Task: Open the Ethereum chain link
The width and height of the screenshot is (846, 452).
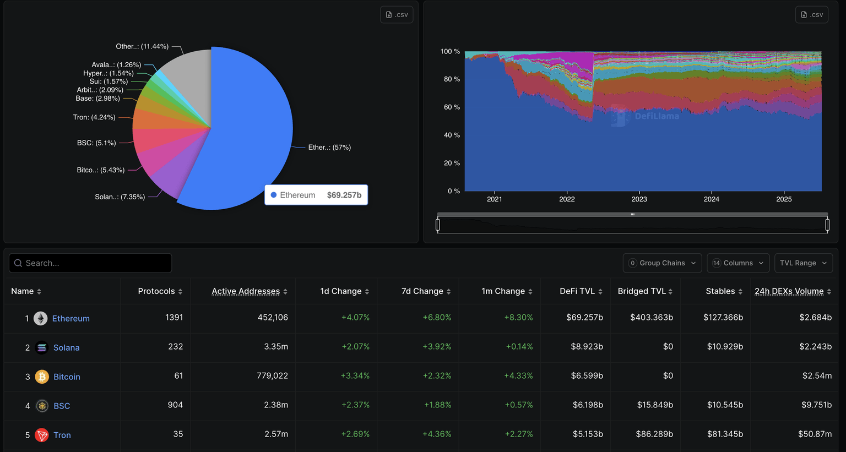Action: (70, 318)
